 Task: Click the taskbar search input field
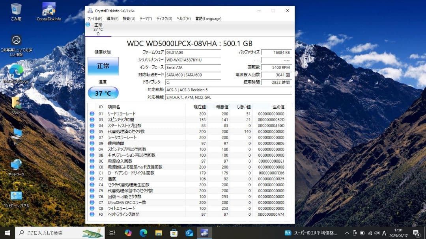point(55,233)
